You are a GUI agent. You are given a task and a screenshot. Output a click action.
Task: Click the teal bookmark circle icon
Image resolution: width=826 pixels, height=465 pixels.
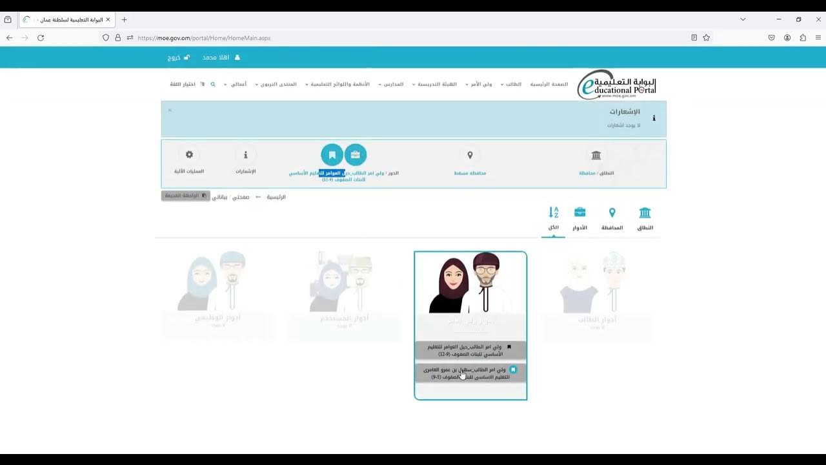tap(332, 155)
